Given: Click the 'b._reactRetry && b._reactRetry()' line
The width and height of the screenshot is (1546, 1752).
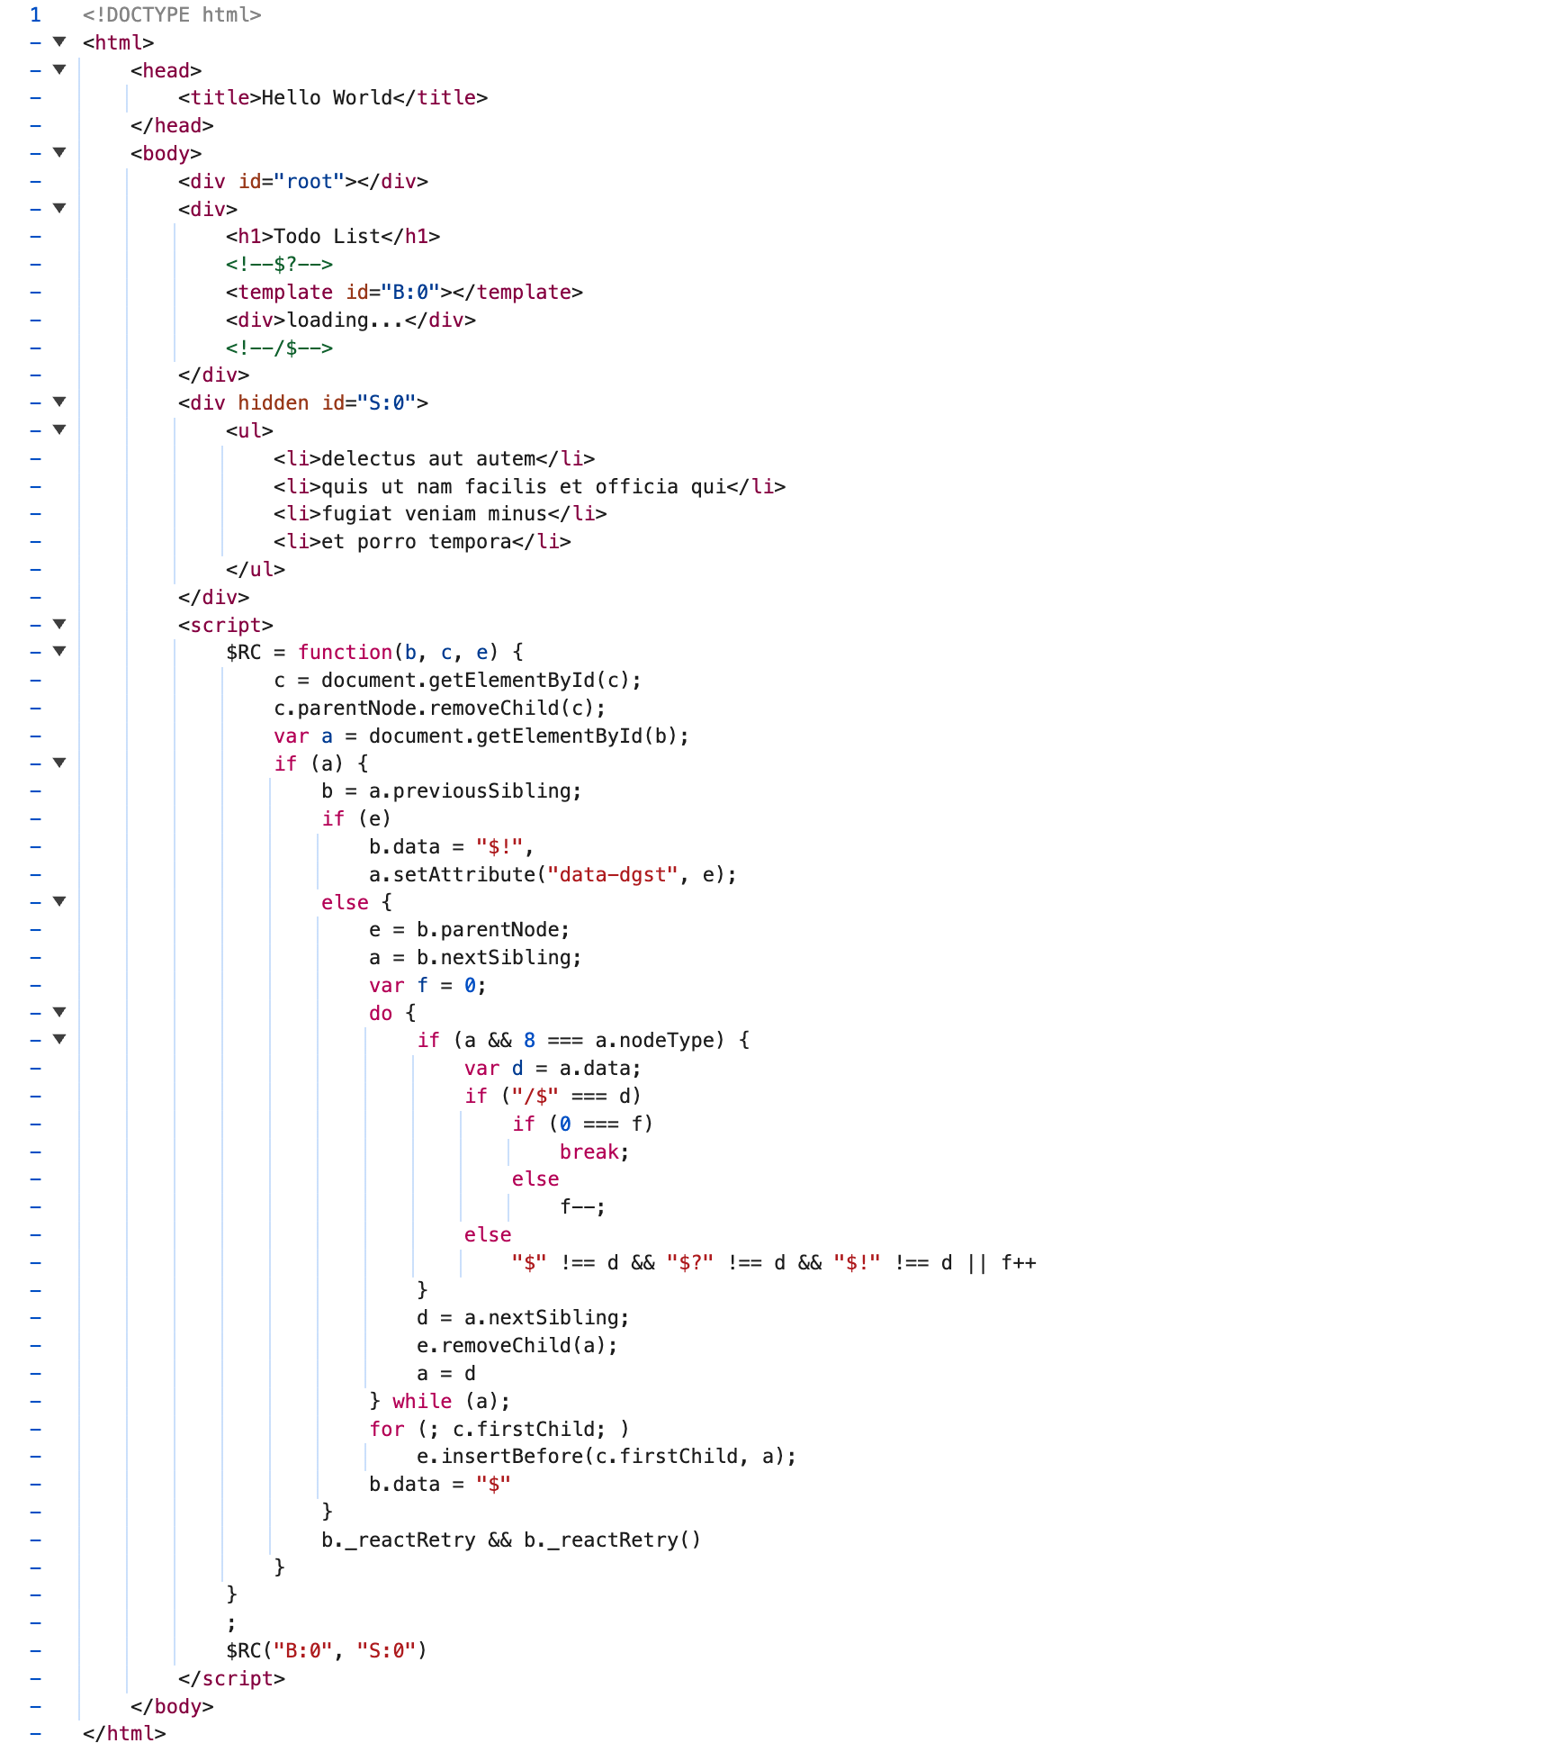Looking at the screenshot, I should [x=510, y=1540].
